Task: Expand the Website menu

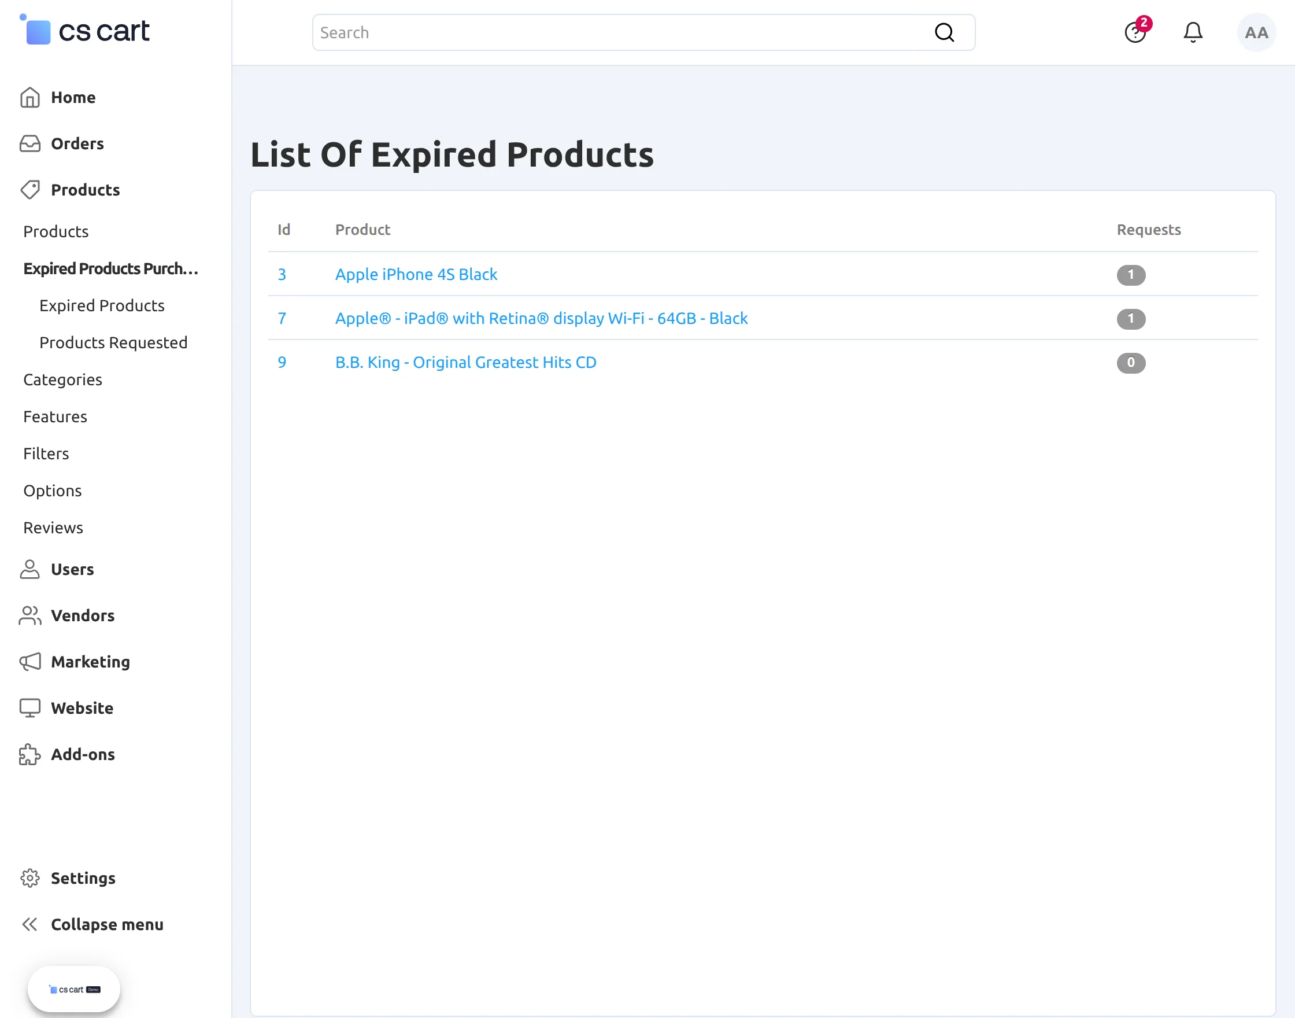Action: pos(82,707)
